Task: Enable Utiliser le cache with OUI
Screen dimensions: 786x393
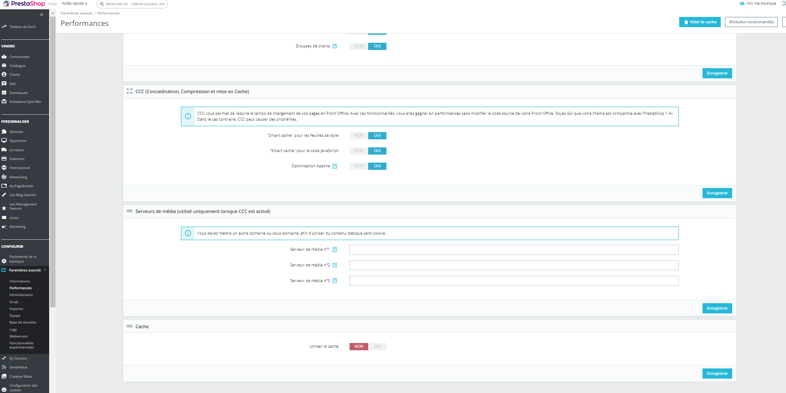Action: [x=377, y=346]
